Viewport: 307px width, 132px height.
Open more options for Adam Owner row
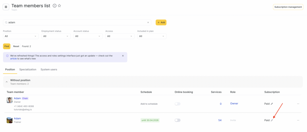[x=298, y=104]
